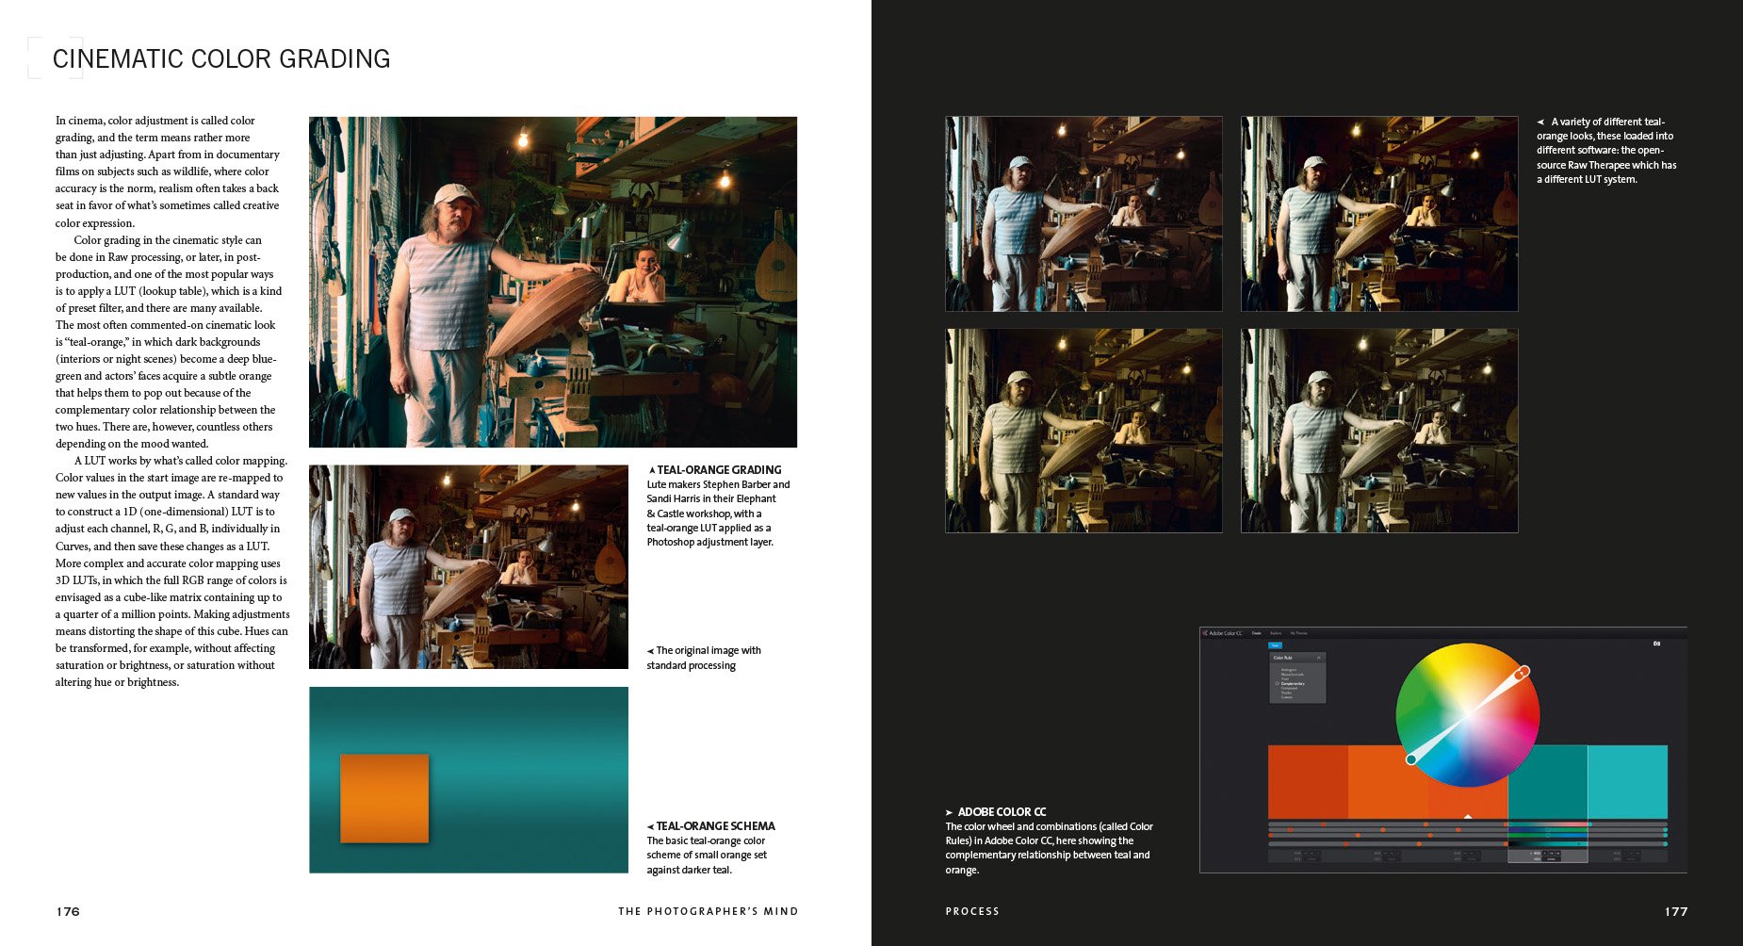Screen dimensions: 1743x946
Task: Click the white triangle base-color indicator
Action: pos(1468,816)
